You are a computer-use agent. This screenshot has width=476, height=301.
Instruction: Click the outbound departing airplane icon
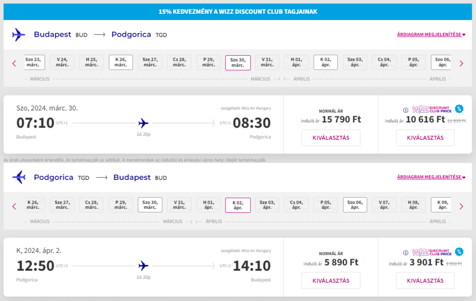(x=19, y=34)
